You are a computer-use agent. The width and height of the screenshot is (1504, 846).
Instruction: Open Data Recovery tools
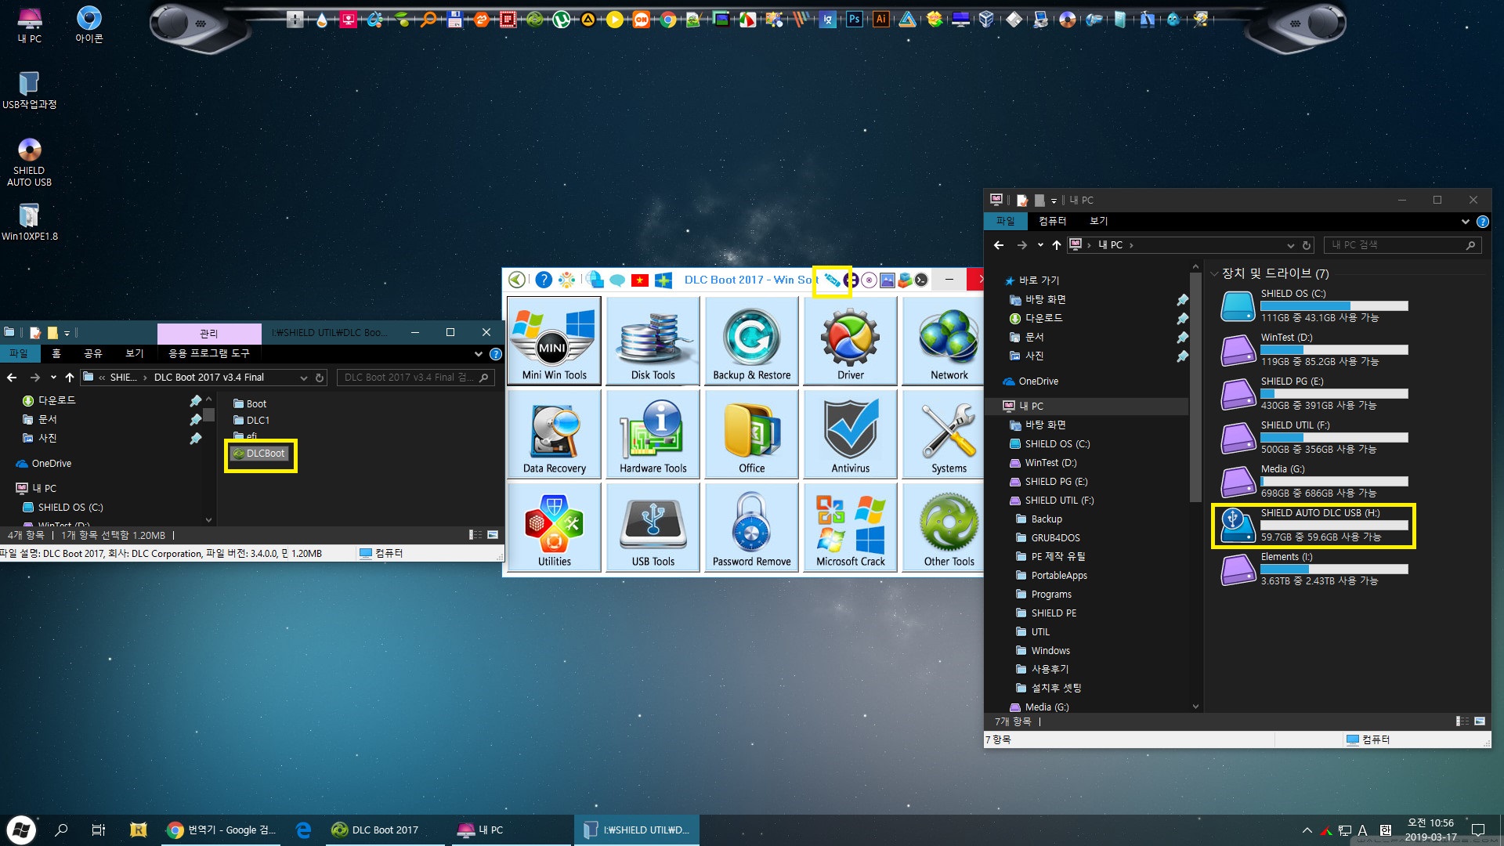pos(554,434)
